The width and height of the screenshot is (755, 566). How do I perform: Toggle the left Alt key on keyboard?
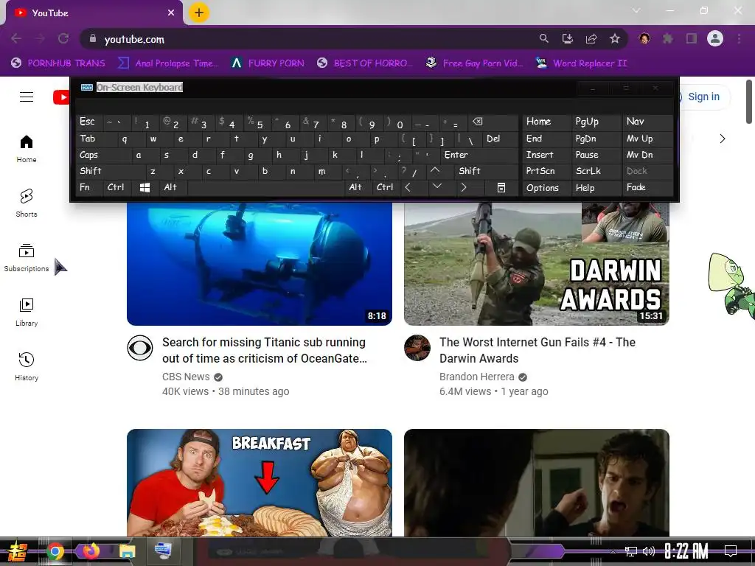click(x=172, y=187)
